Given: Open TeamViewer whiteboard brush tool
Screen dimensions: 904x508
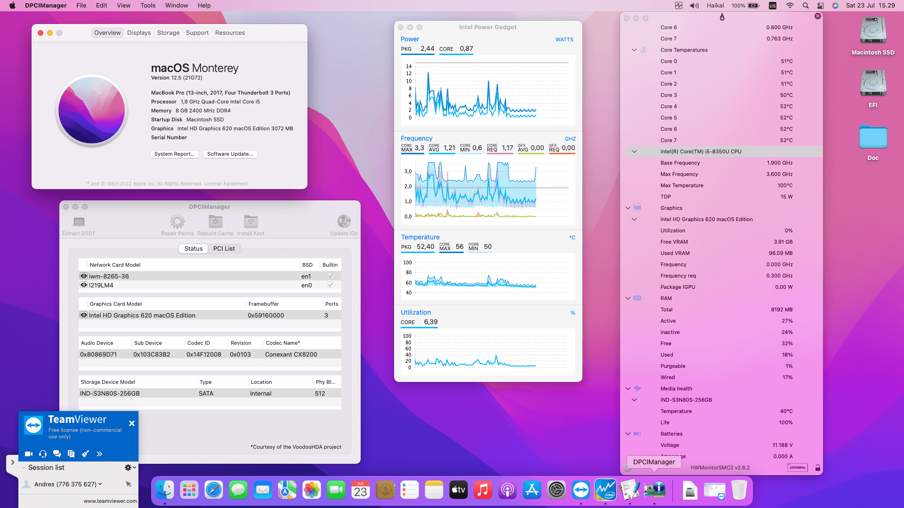Looking at the screenshot, I should 85,454.
